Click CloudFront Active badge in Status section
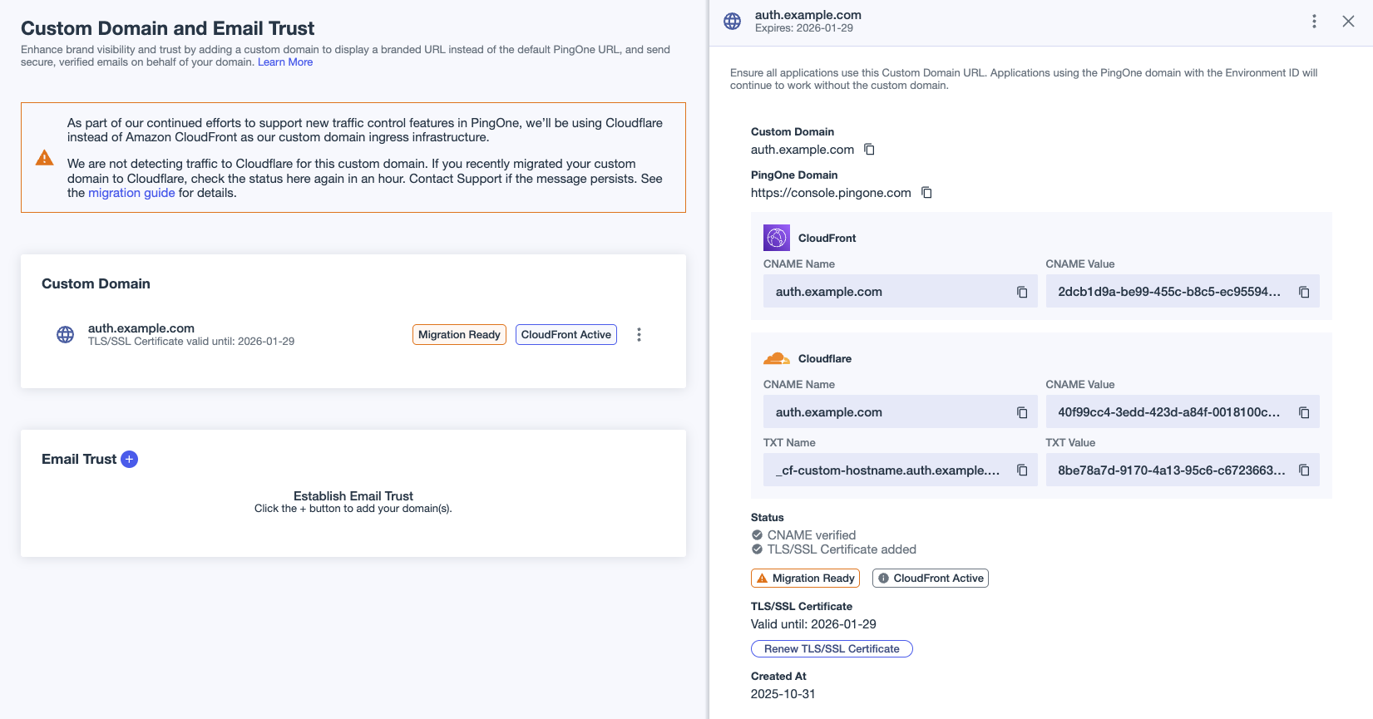Image resolution: width=1373 pixels, height=719 pixels. 931,579
